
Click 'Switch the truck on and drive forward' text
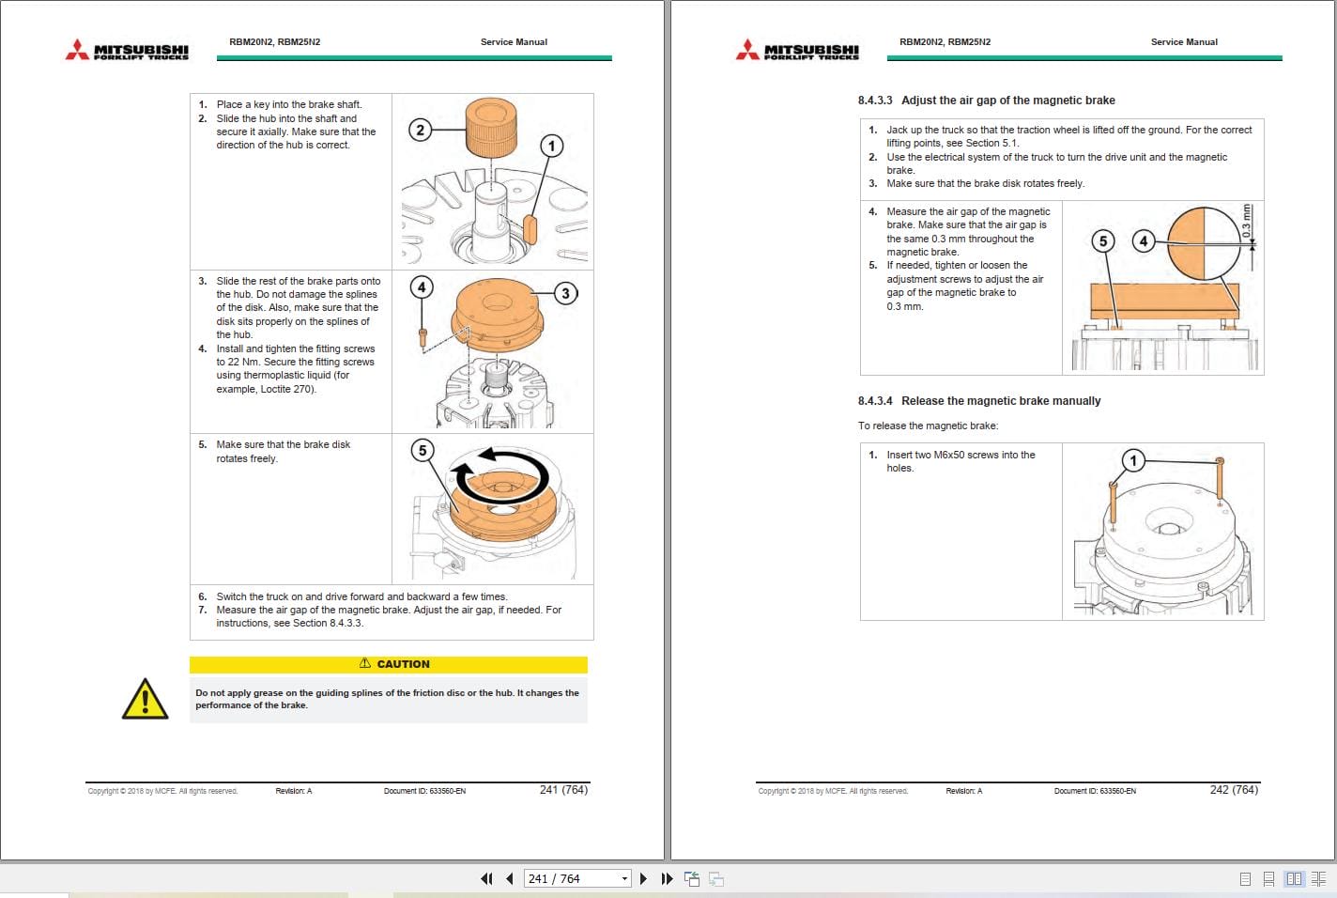(361, 596)
